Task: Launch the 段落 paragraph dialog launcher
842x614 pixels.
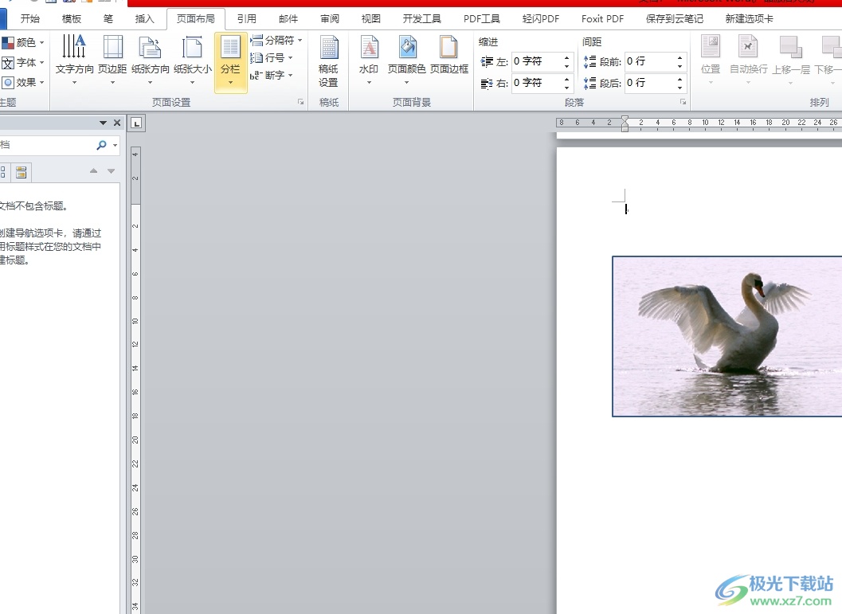Action: [x=683, y=103]
